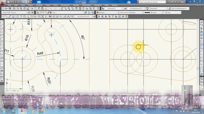The width and height of the screenshot is (204, 114).
Task: Select the Line tool in draw toolbar
Action: point(2,22)
